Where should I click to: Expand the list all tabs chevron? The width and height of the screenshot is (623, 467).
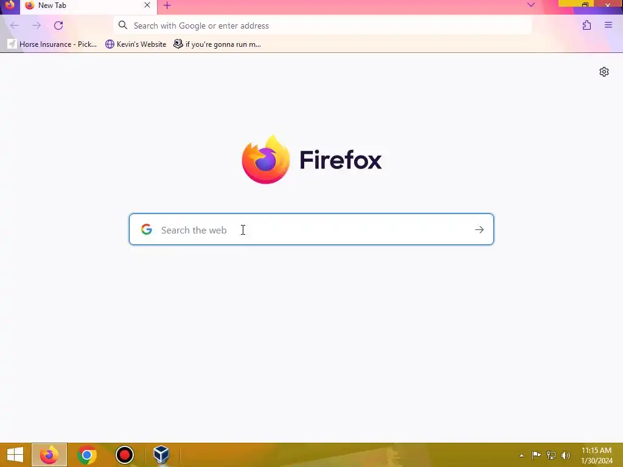[x=531, y=5]
